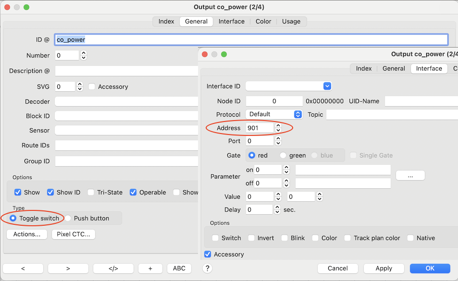Viewport: 458px width, 281px height.
Task: Open parameter ellipsis button
Action: pyautogui.click(x=410, y=176)
